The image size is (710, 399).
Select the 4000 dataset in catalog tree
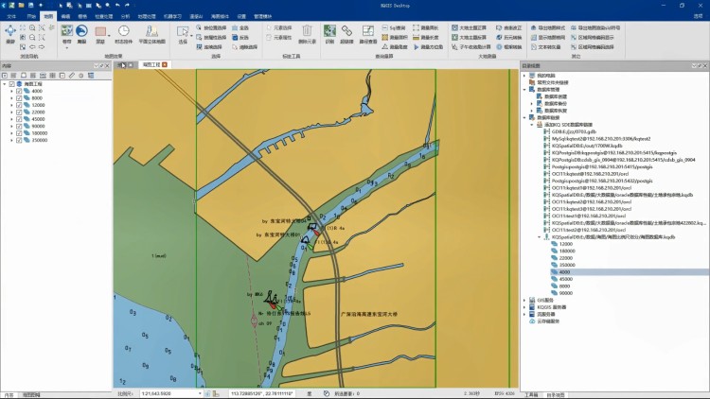click(566, 272)
